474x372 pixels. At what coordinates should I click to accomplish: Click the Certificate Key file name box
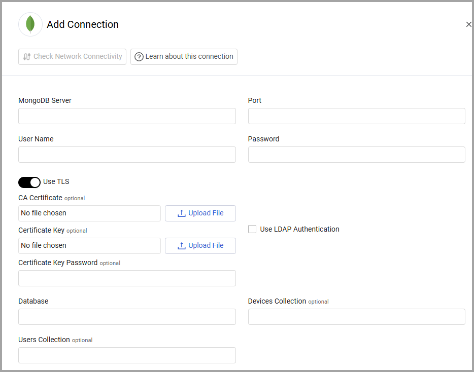coord(89,246)
